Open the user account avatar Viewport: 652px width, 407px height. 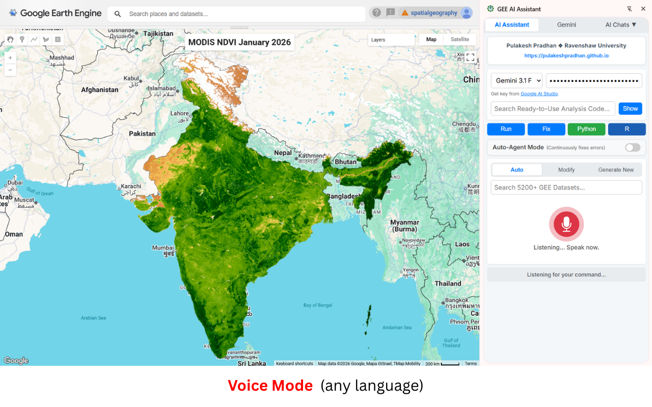click(467, 13)
